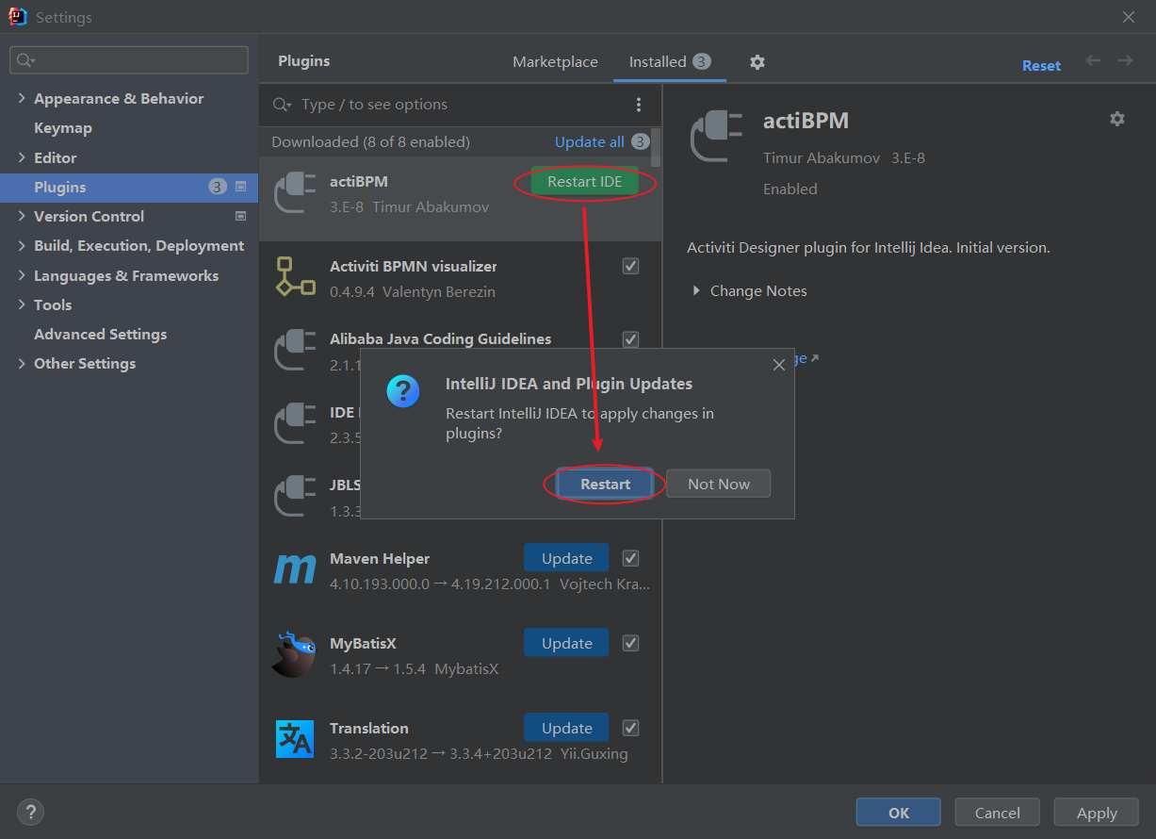Close the Settings window
Screen dimensions: 1156x839
click(1129, 17)
